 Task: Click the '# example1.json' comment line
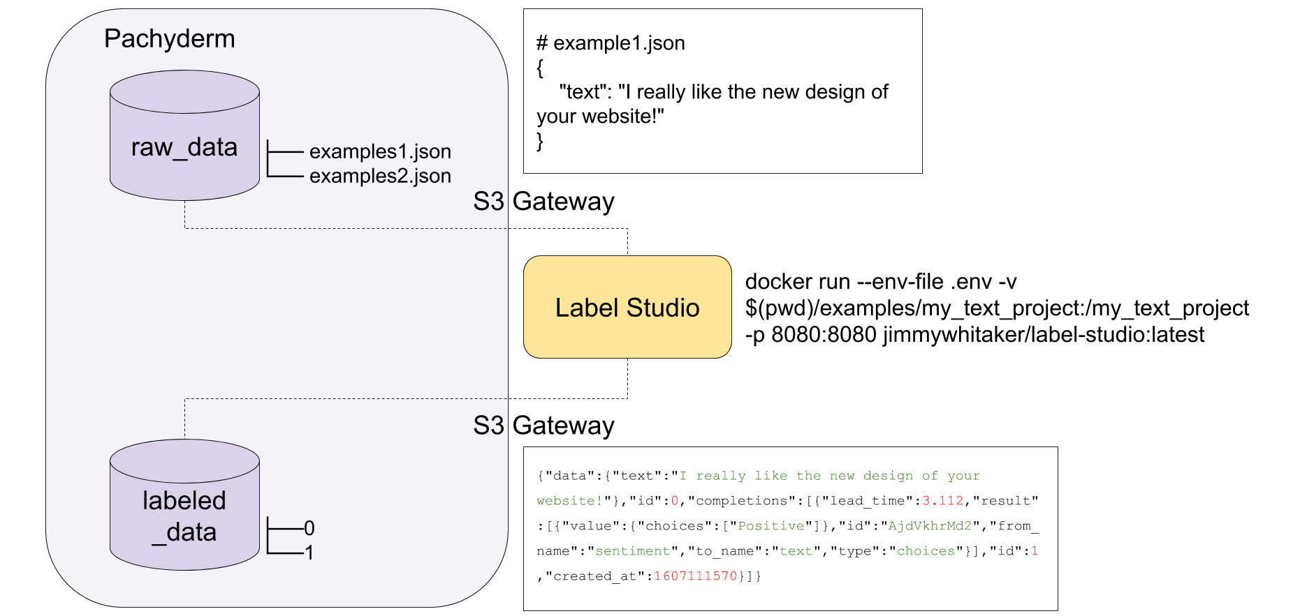click(611, 43)
